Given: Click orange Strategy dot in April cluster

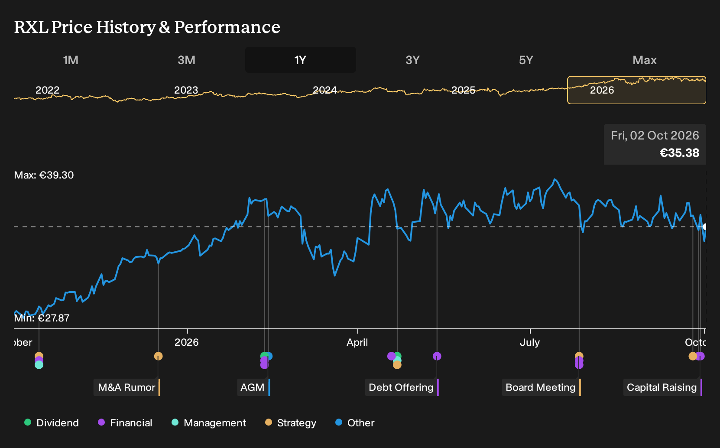Looking at the screenshot, I should click(397, 365).
